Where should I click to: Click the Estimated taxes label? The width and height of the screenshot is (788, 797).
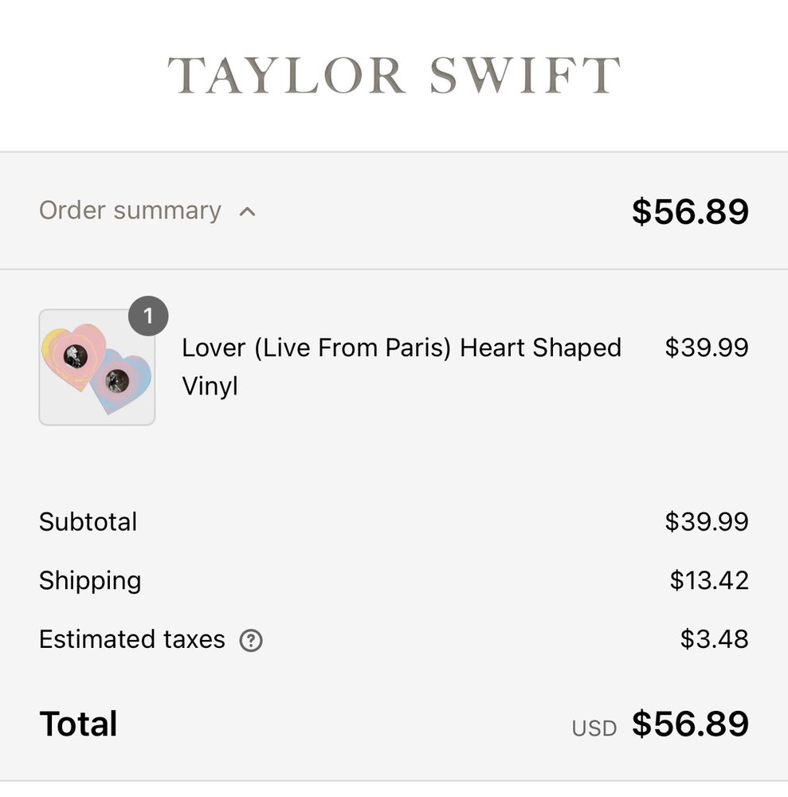click(x=132, y=639)
